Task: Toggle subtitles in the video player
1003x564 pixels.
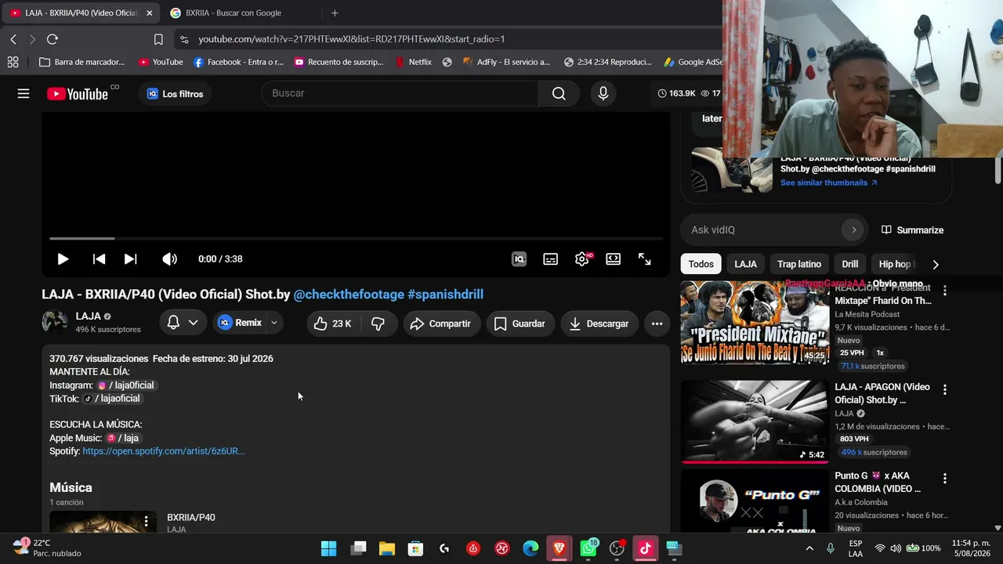Action: [x=551, y=259]
